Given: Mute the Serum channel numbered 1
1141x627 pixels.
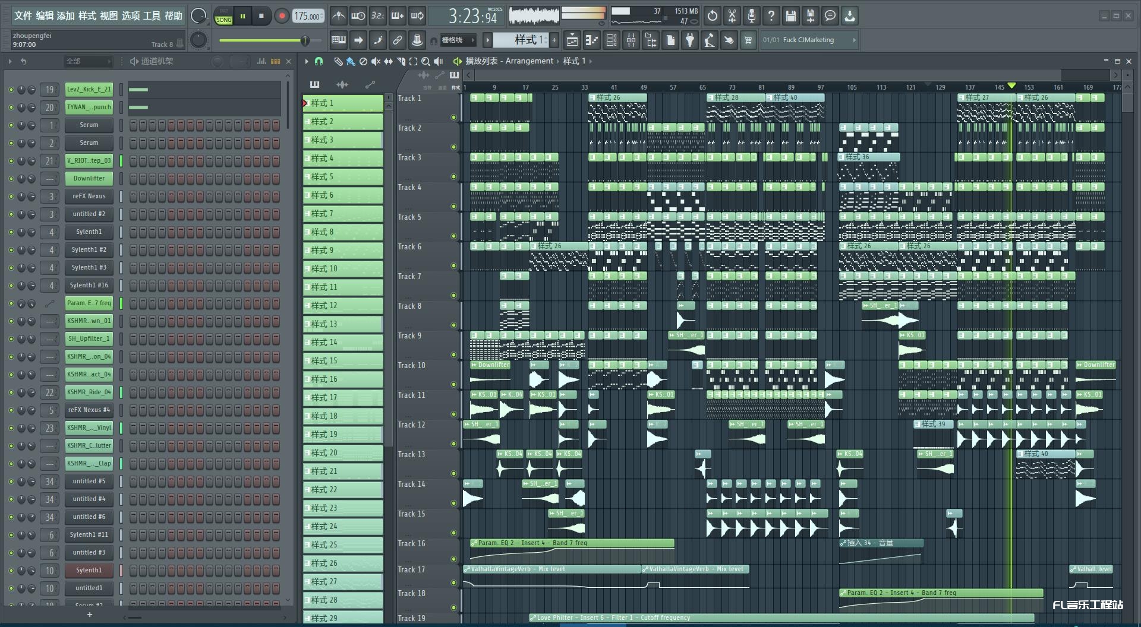Looking at the screenshot, I should tap(11, 125).
